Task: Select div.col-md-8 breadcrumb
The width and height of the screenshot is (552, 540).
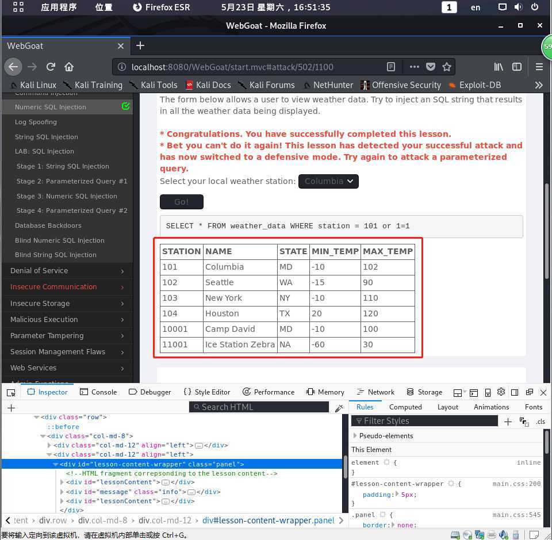Action: 102,520
